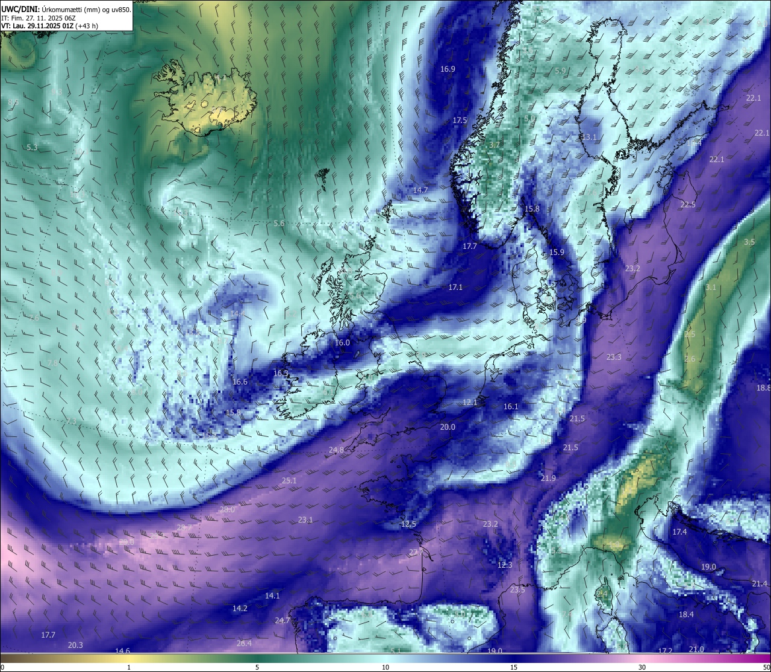Click the 16.0 value over Ireland
This screenshot has height=672, width=771.
tap(342, 343)
